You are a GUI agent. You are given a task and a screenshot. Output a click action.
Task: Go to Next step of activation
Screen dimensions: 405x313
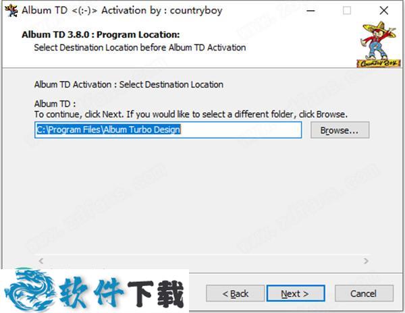(296, 293)
